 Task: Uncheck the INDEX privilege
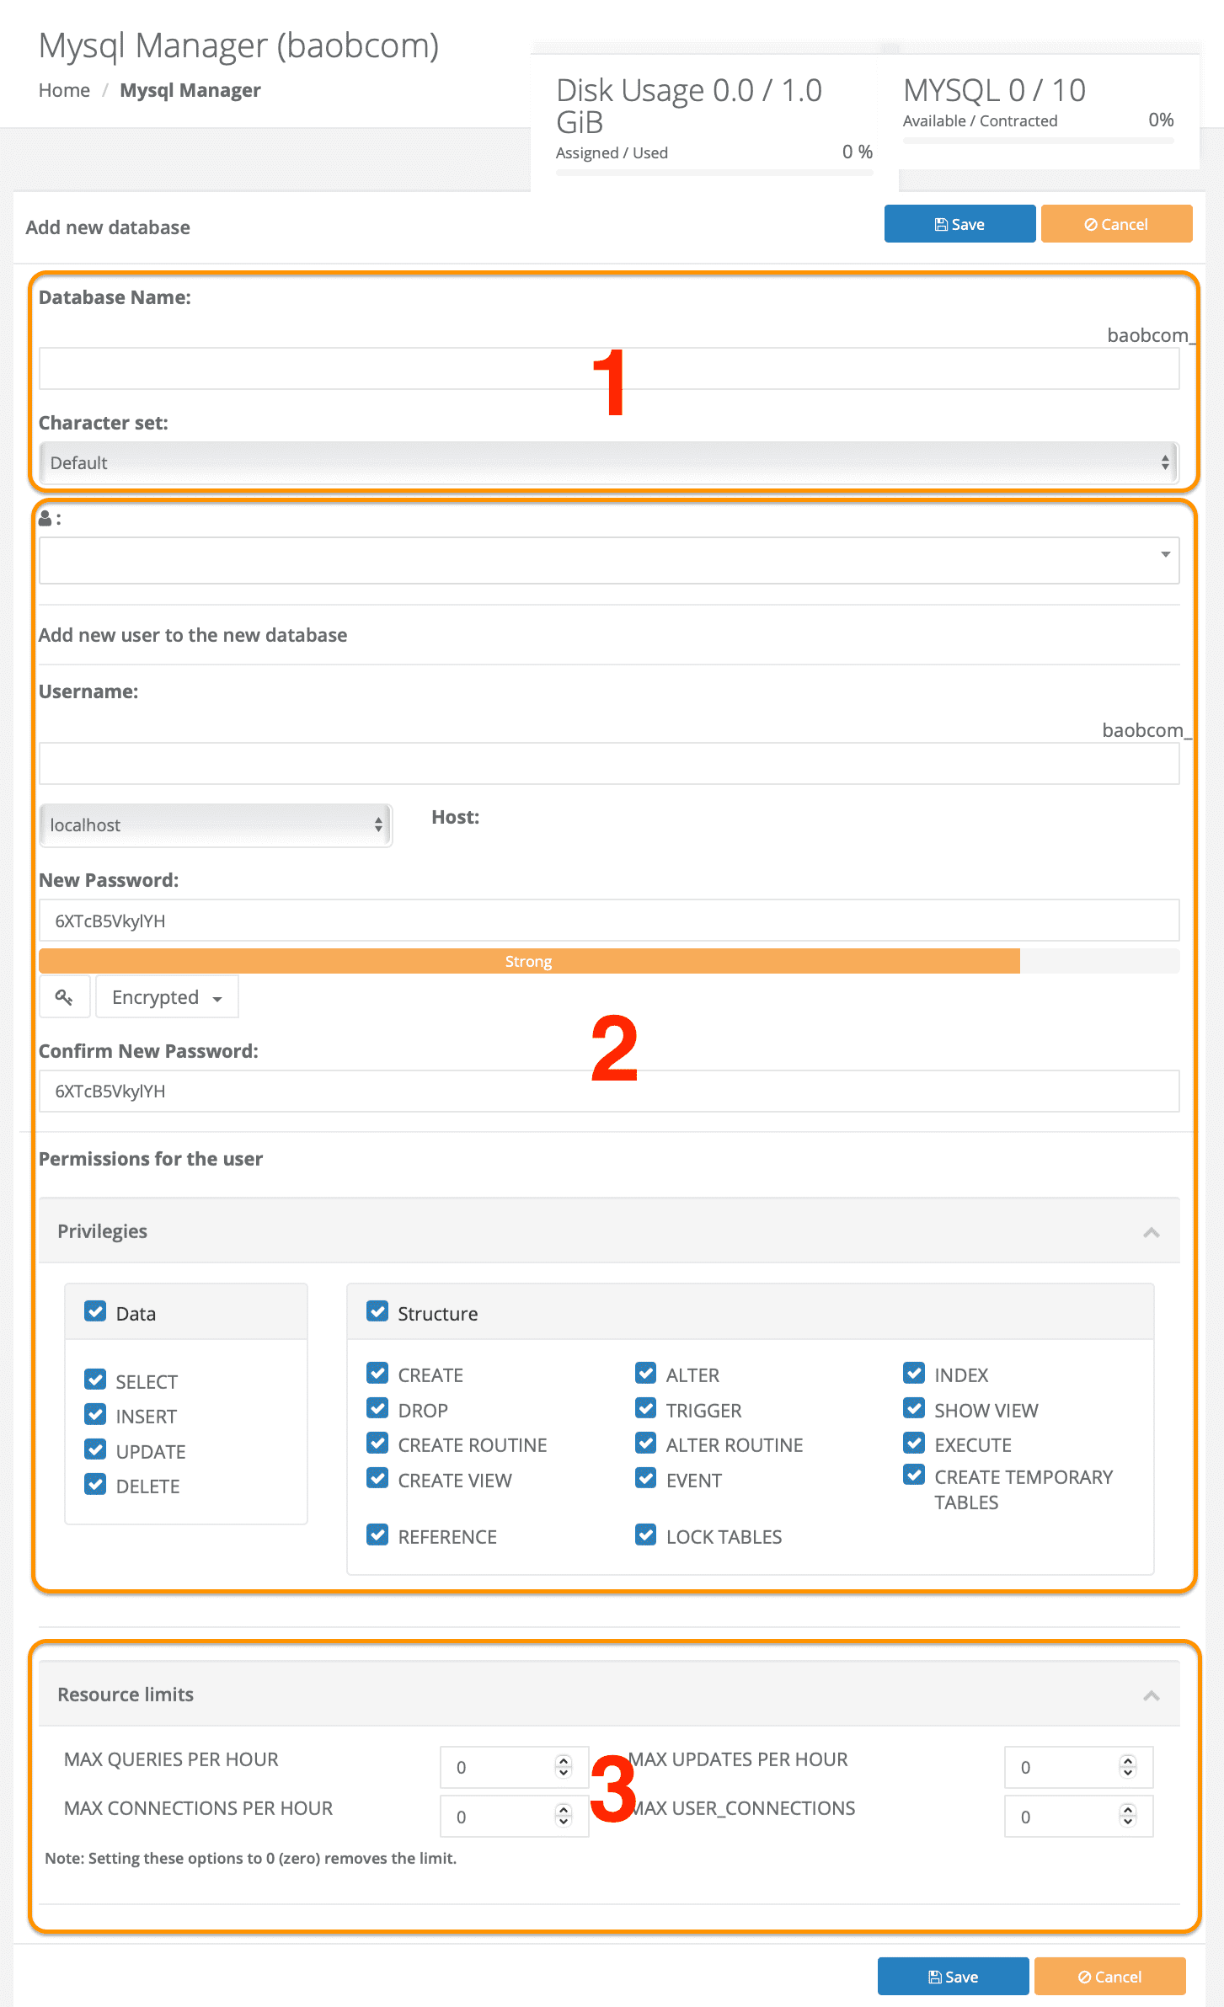pyautogui.click(x=914, y=1374)
